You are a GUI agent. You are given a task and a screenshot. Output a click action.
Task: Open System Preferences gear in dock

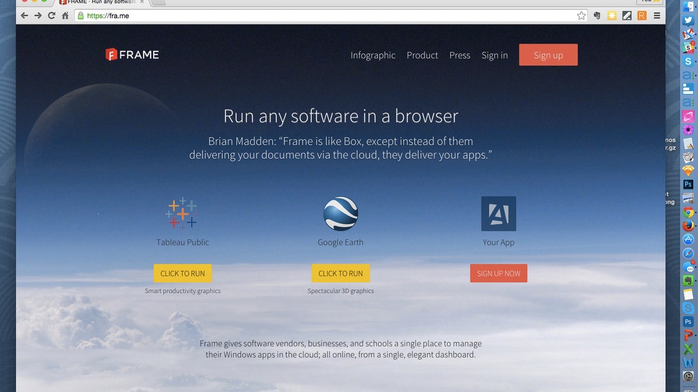(x=688, y=376)
